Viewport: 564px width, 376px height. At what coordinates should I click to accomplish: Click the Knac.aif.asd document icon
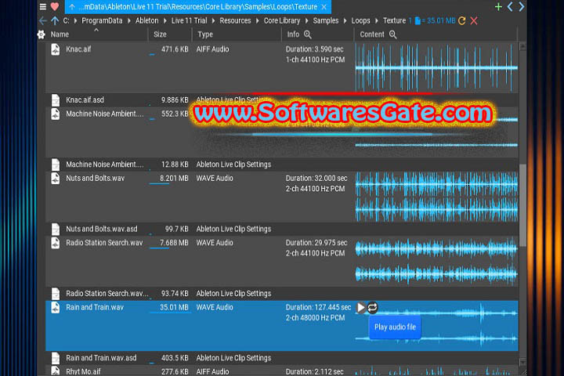point(56,99)
